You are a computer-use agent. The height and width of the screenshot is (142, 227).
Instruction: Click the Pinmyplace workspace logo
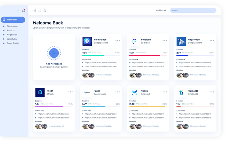click(x=87, y=41)
